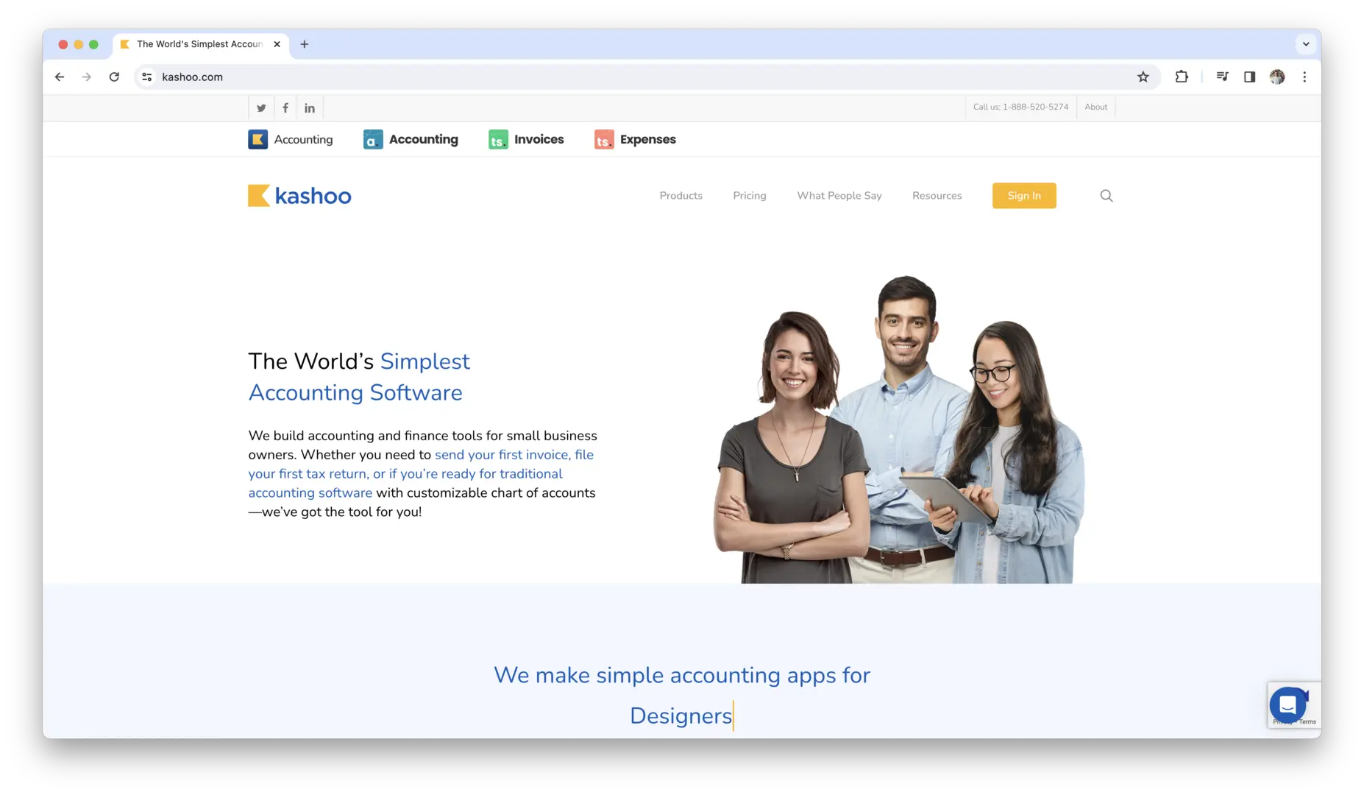Click the animated word 'Designers'
The width and height of the screenshot is (1364, 795).
681,715
